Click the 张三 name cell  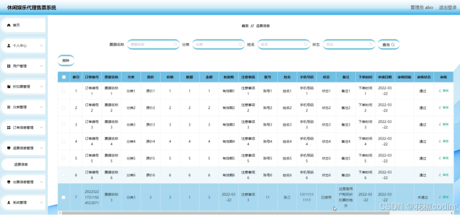pyautogui.click(x=287, y=198)
